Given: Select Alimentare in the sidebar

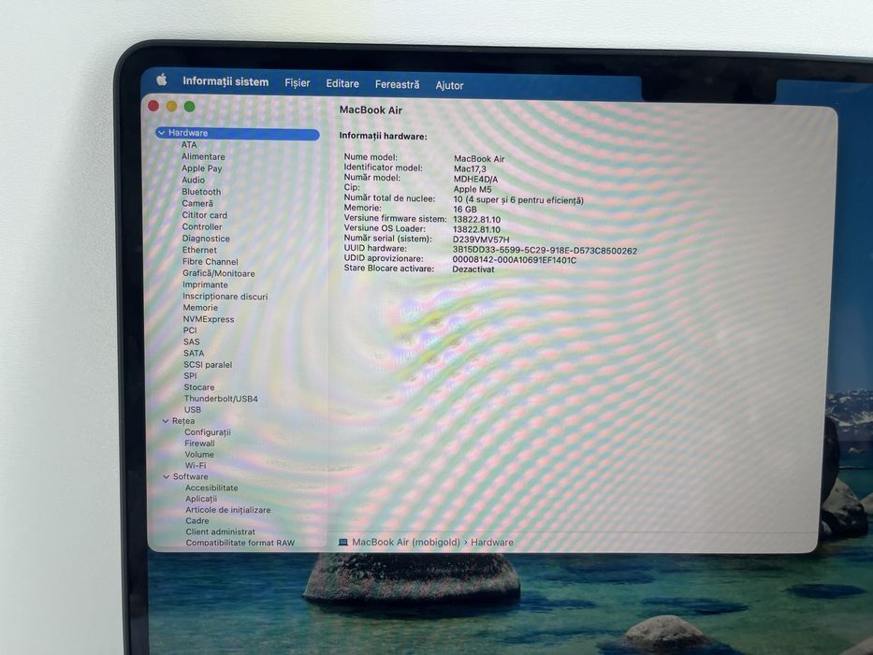Looking at the screenshot, I should click(203, 156).
